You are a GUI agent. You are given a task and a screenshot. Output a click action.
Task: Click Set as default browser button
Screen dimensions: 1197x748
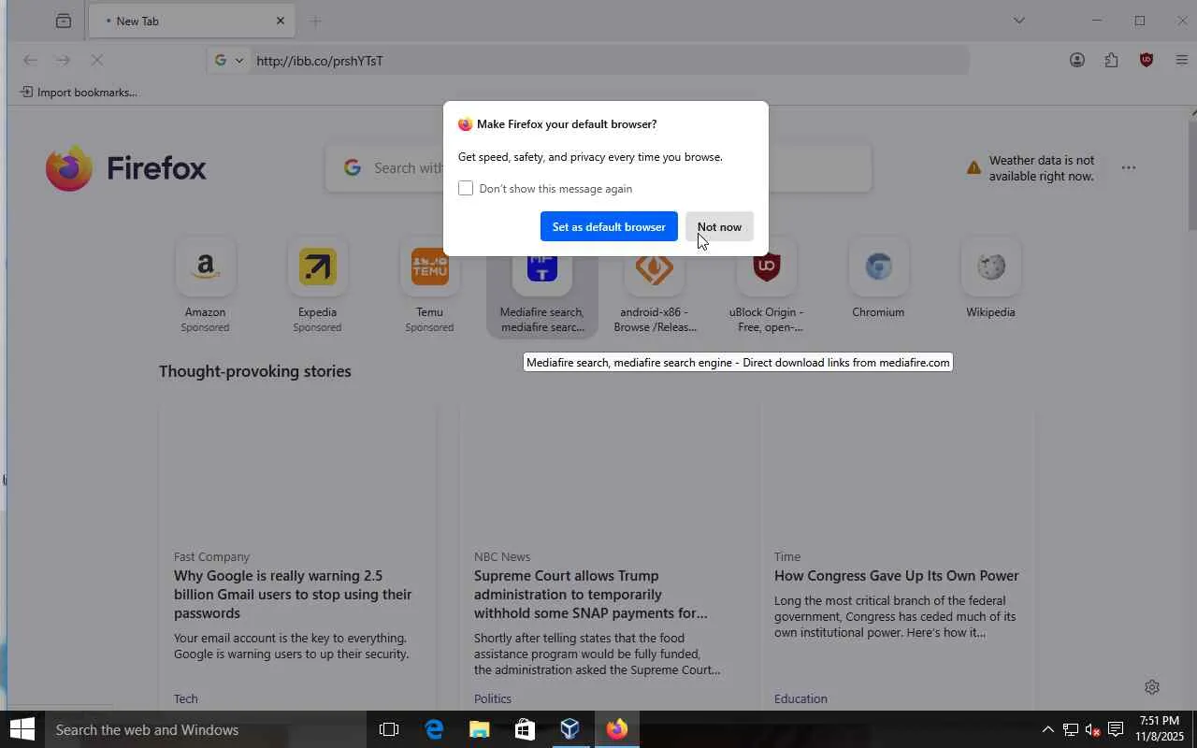(x=609, y=226)
